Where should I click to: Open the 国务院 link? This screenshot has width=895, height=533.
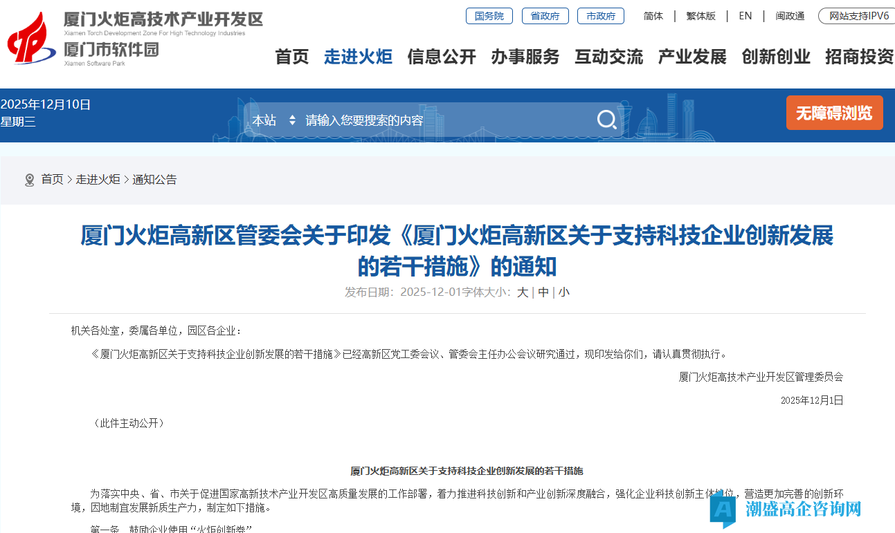click(489, 15)
